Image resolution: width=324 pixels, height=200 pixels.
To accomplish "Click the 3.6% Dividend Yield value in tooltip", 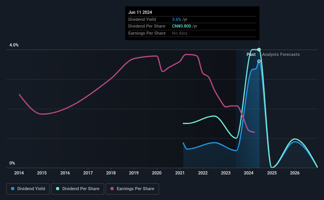I will pyautogui.click(x=176, y=19).
